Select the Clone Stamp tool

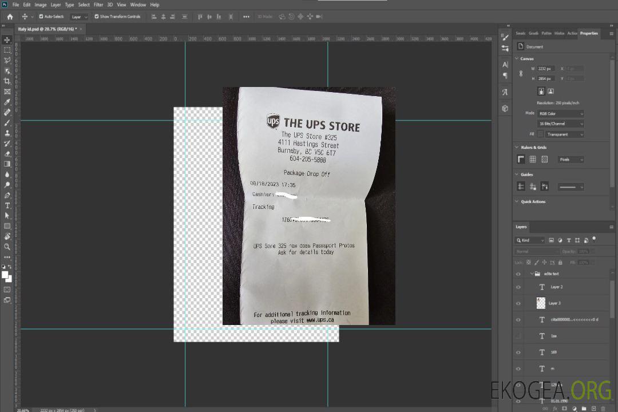(7, 133)
